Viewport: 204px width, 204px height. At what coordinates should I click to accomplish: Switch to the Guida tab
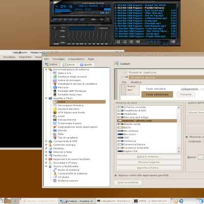point(86,65)
